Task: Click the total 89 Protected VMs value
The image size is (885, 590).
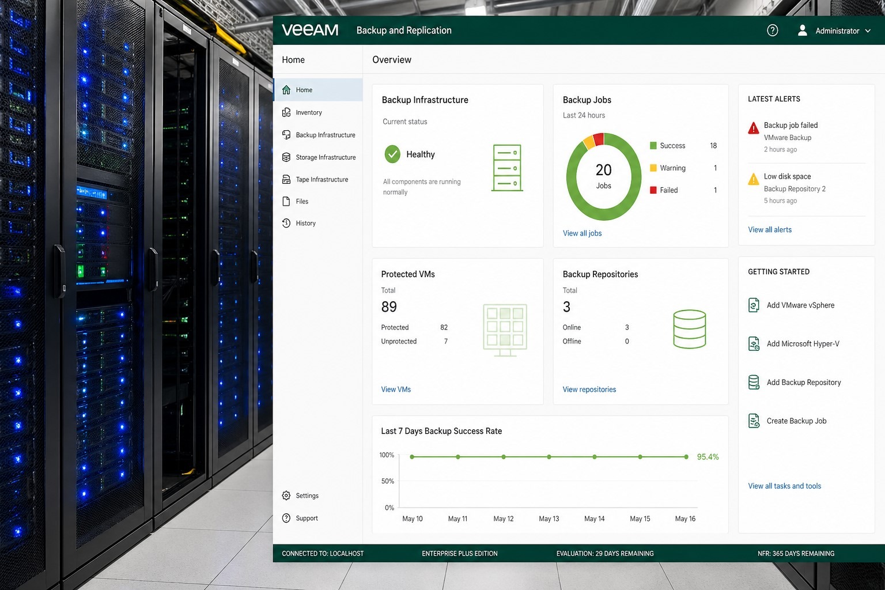Action: (x=389, y=307)
